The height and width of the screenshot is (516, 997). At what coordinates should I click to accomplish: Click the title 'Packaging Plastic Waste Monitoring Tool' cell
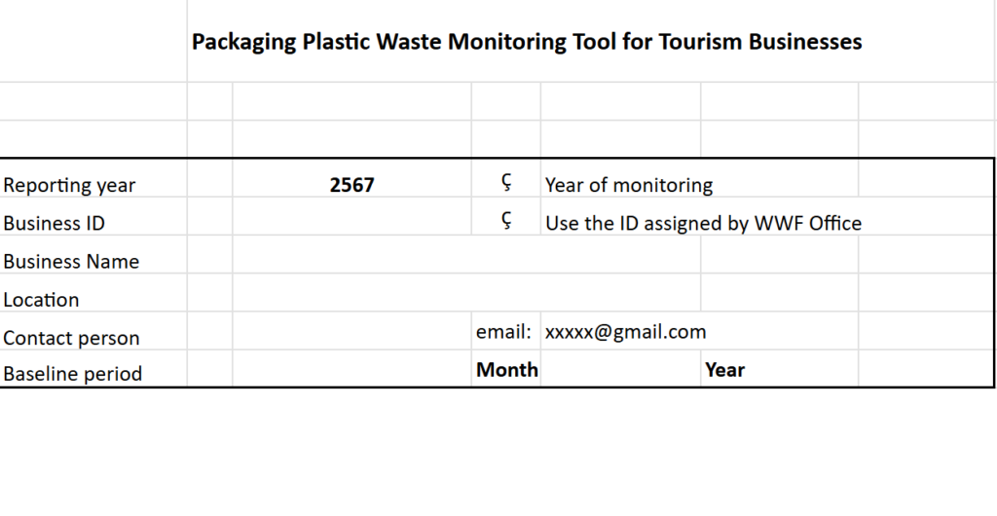click(x=526, y=42)
